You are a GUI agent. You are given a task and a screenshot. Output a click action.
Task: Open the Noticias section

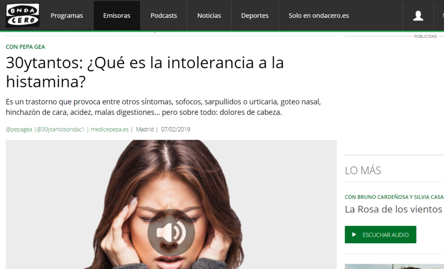tap(209, 15)
